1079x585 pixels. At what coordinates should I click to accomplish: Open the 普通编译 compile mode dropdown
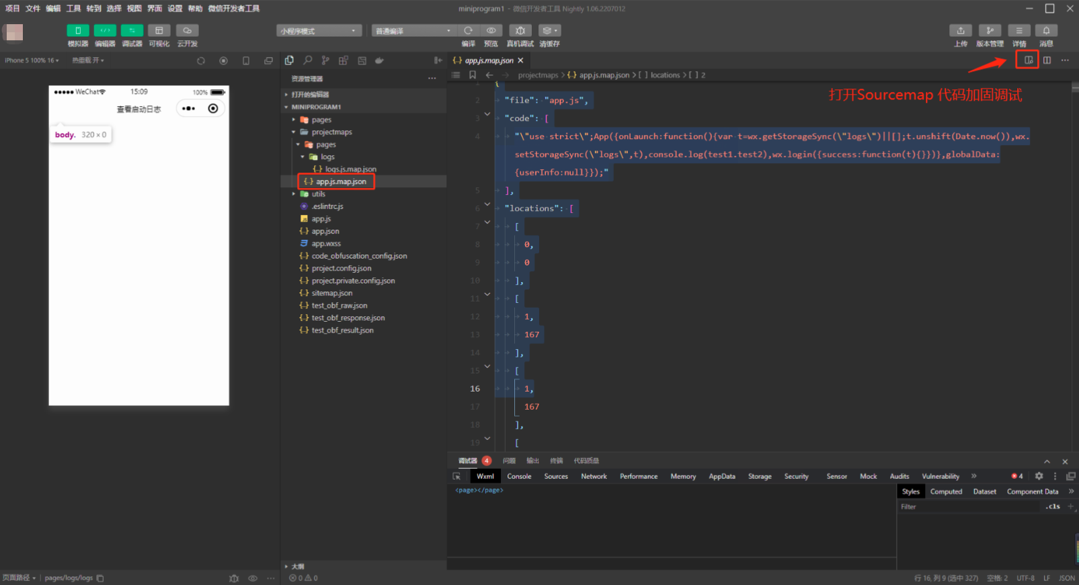(414, 31)
